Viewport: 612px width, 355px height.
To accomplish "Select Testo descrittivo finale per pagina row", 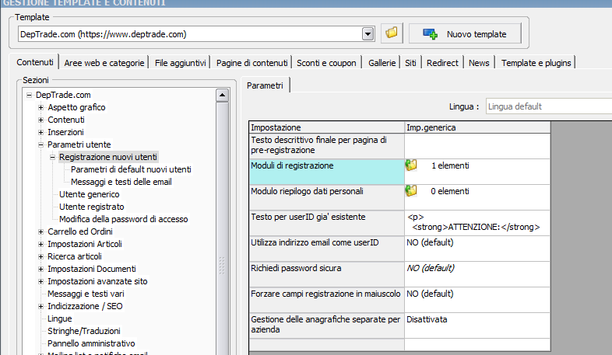I will point(327,146).
